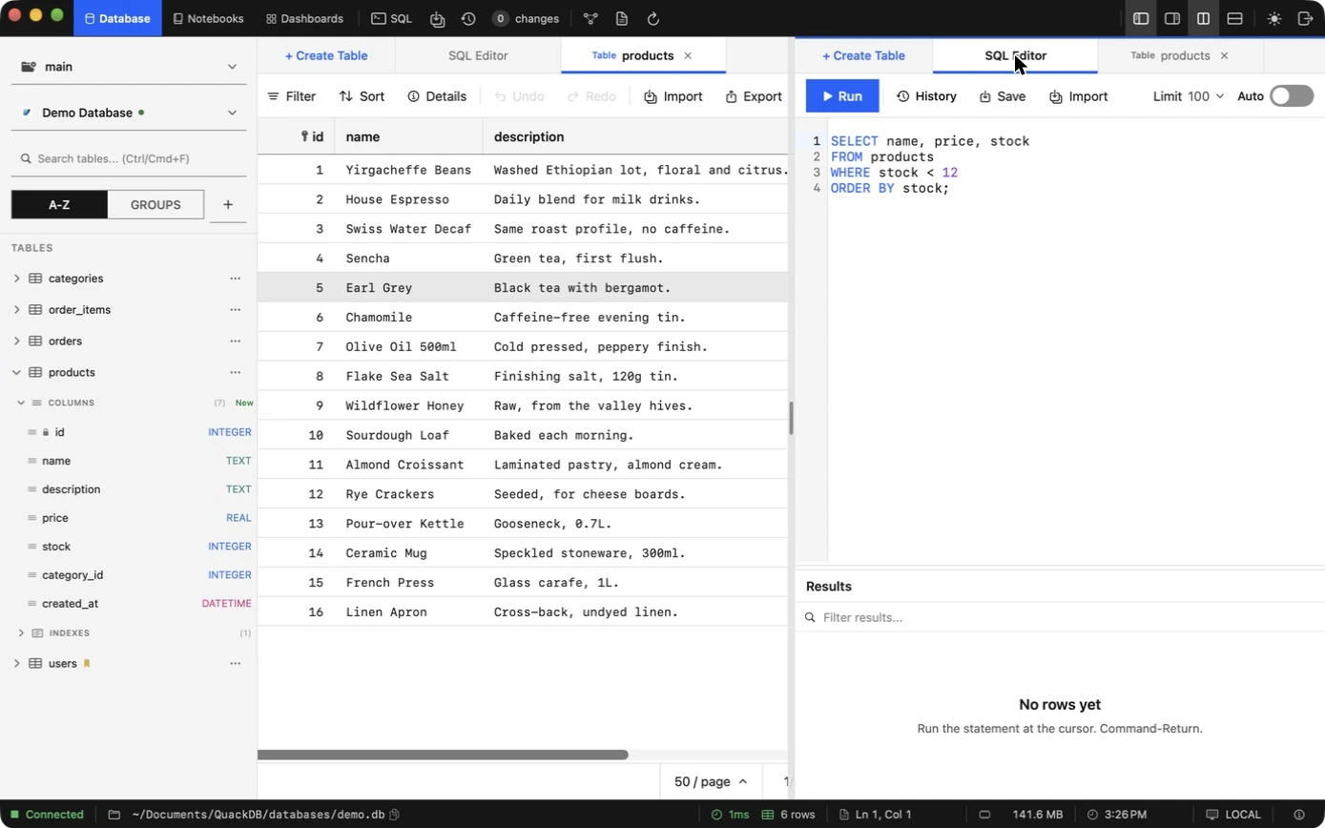The image size is (1325, 828).
Task: Select the GROUPS view toggle
Action: [x=155, y=204]
